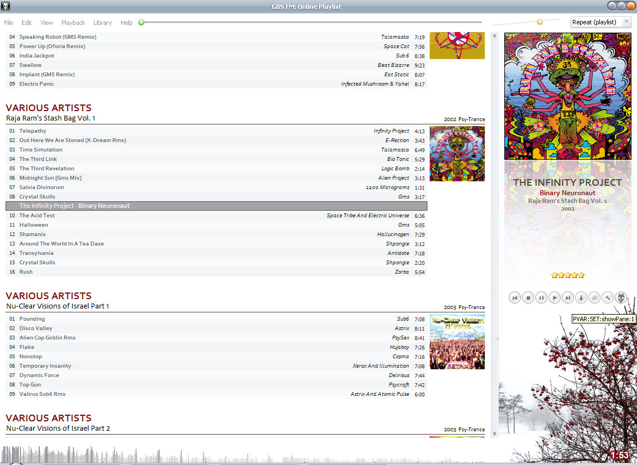Click the down-arrow icon button

[581, 297]
